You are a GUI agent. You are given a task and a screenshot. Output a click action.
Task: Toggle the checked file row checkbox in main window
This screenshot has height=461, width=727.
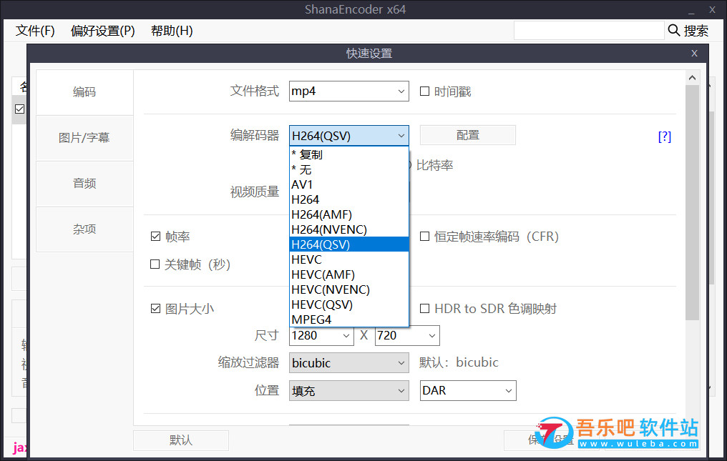tap(19, 109)
